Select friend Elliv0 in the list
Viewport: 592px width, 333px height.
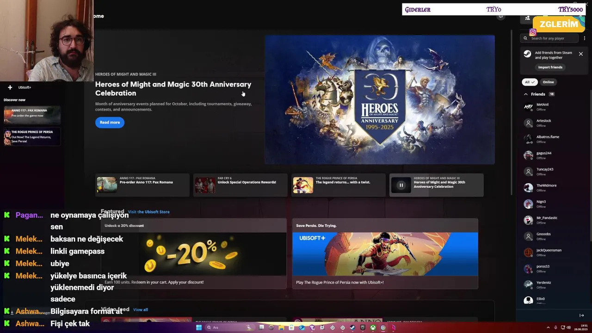553,300
